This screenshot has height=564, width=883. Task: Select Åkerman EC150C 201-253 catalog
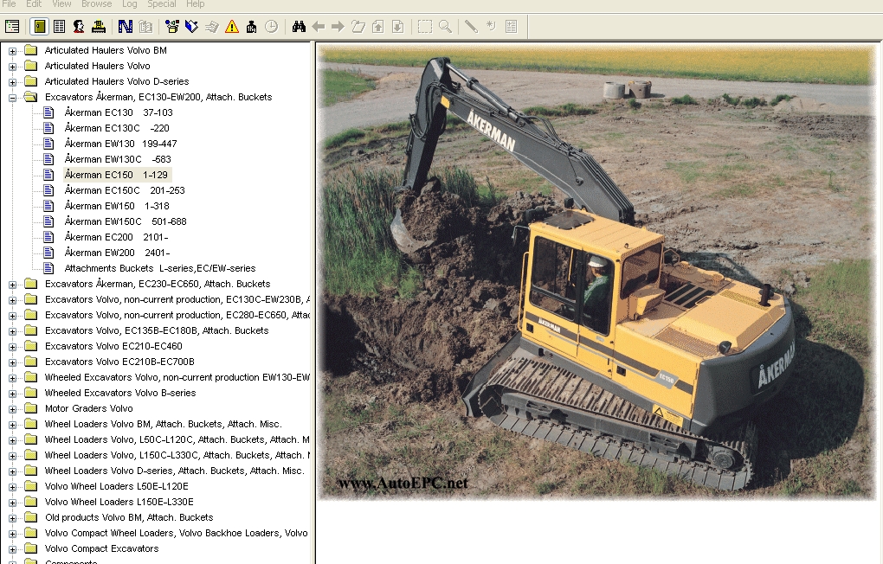[125, 190]
